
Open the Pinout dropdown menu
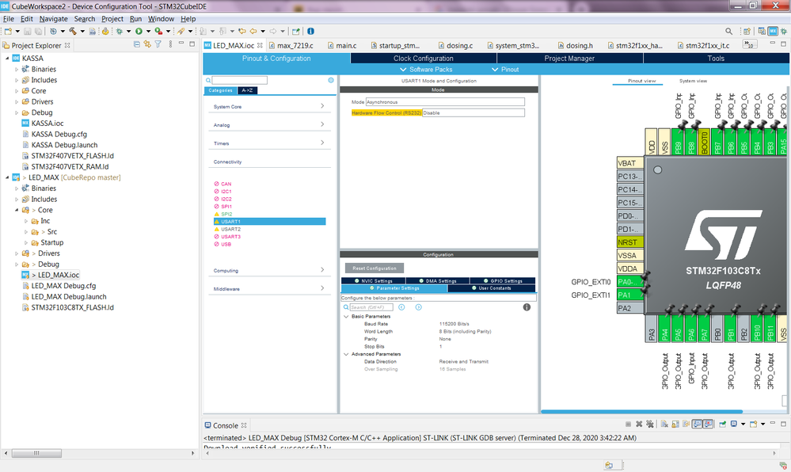click(x=505, y=70)
